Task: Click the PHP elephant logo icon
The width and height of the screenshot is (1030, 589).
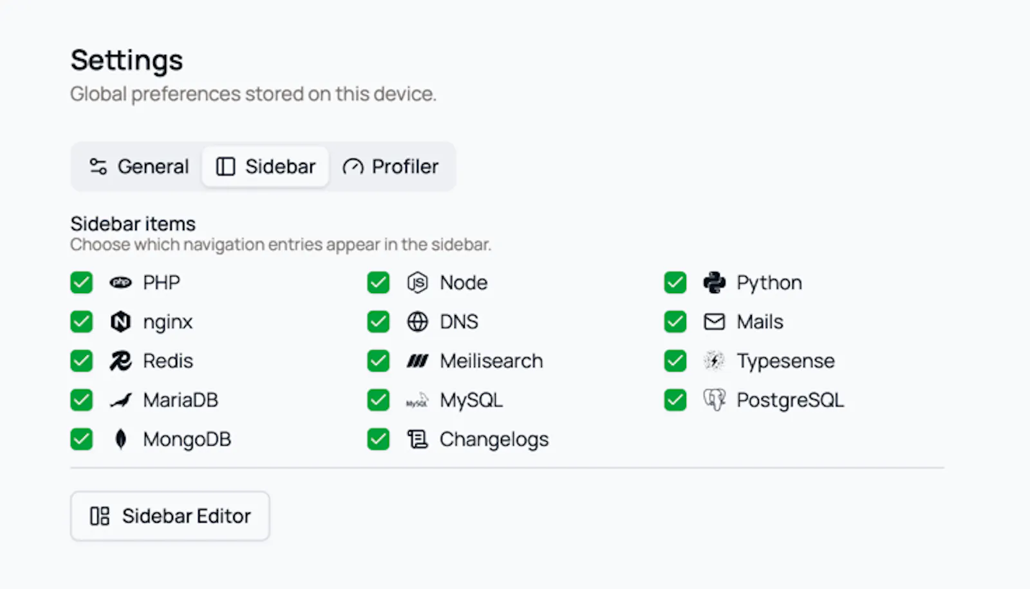Action: [120, 282]
